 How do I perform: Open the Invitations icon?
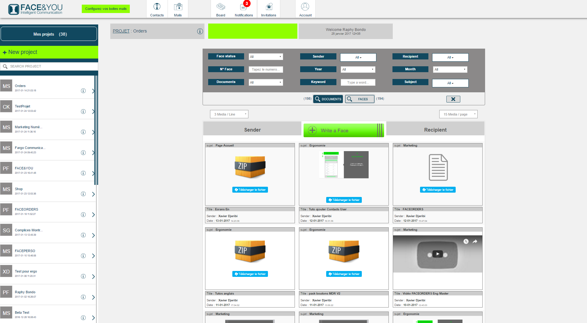pos(269,9)
